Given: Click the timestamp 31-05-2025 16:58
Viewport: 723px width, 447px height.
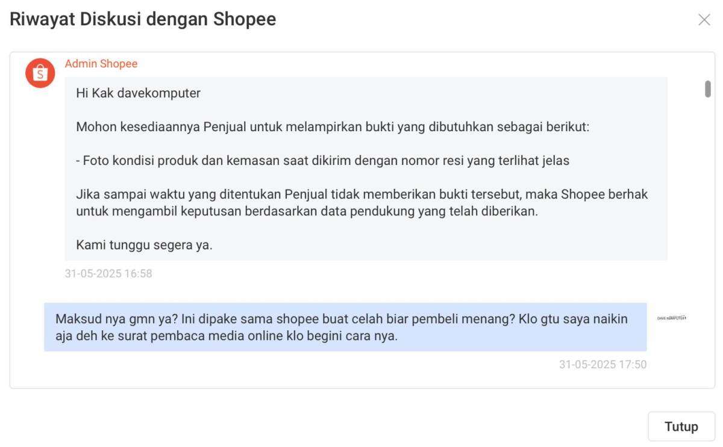Looking at the screenshot, I should pyautogui.click(x=108, y=274).
